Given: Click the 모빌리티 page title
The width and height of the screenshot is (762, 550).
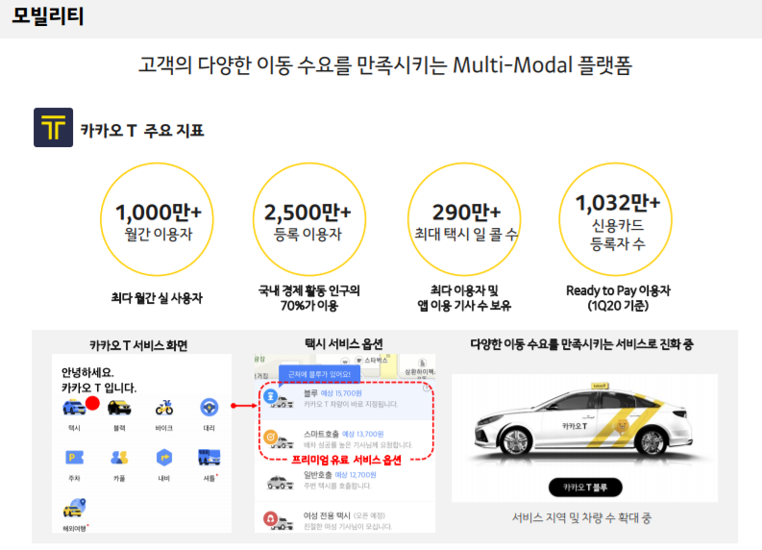Looking at the screenshot, I should pyautogui.click(x=48, y=16).
